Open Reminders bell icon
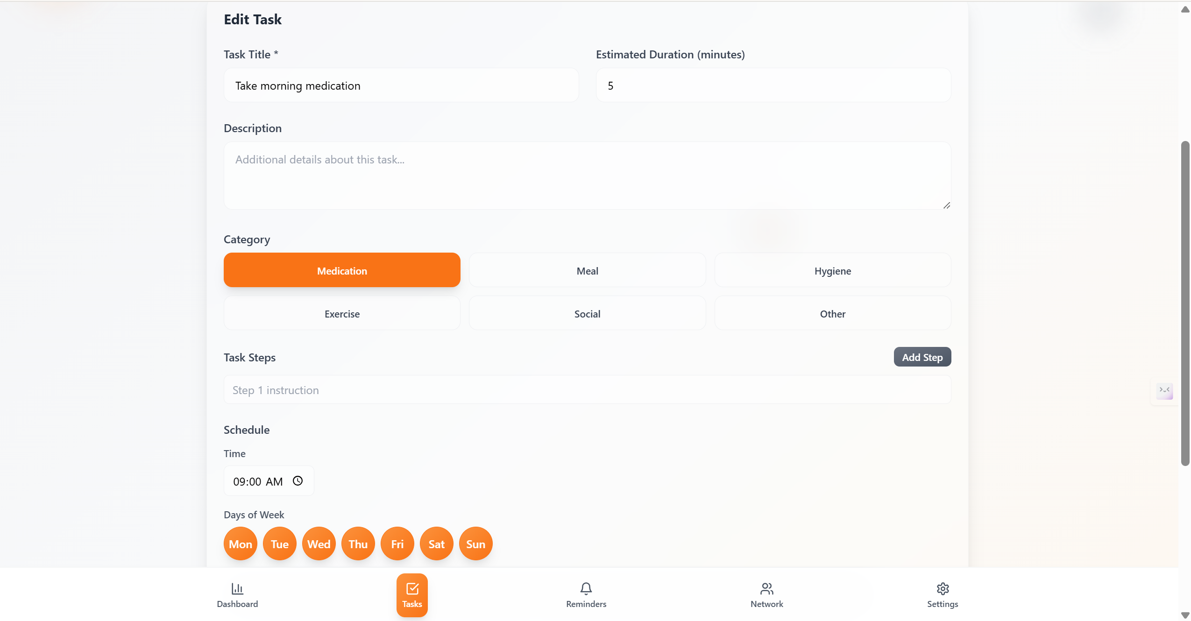Image resolution: width=1191 pixels, height=621 pixels. pyautogui.click(x=586, y=588)
